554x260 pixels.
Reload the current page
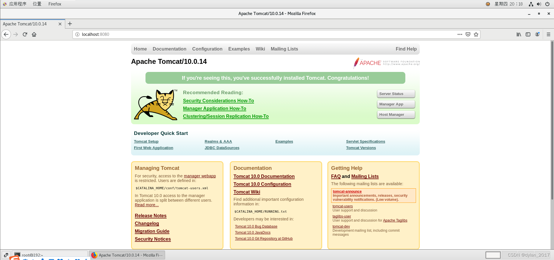25,34
